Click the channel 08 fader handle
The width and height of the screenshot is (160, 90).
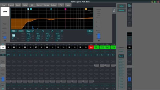(x=41, y=81)
